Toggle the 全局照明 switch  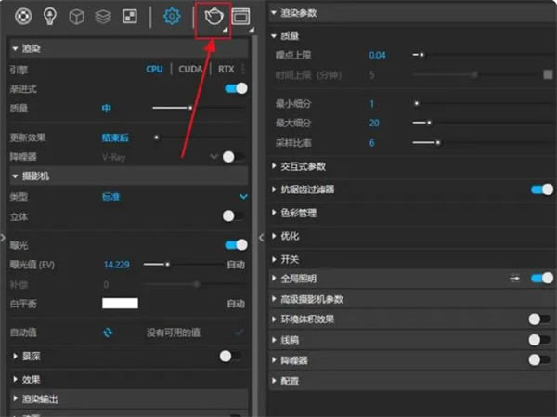(542, 278)
